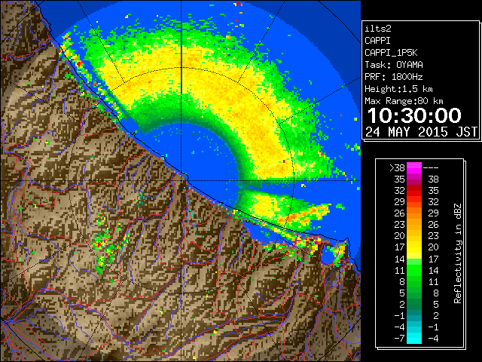Image resolution: width=482 pixels, height=362 pixels.
Task: Click the 'CAPPI_1P5K' product label
Action: [391, 53]
